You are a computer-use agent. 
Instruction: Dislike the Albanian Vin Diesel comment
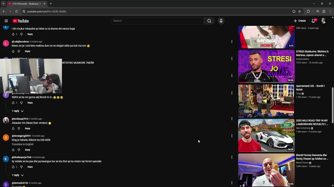pyautogui.click(x=19, y=128)
